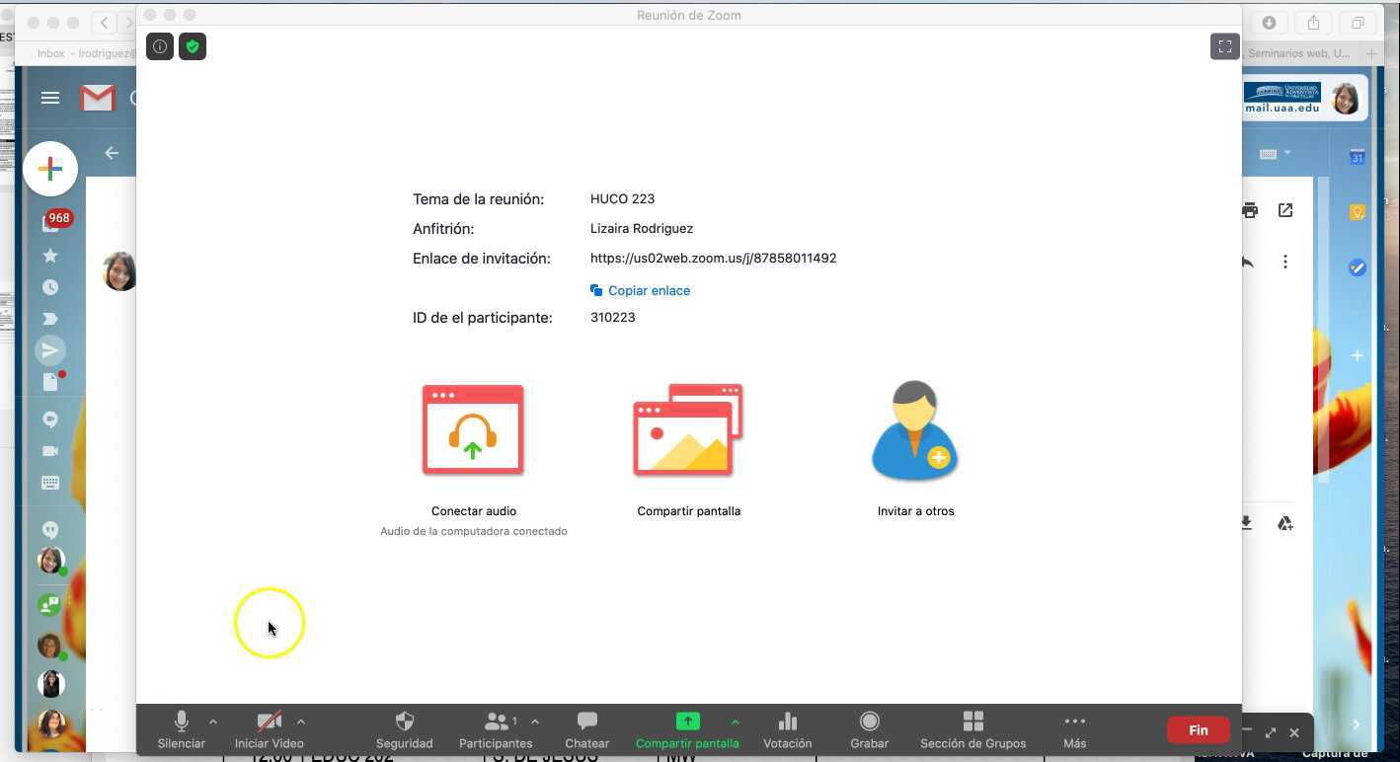Open account avatar in Gmail header
1400x762 pixels.
[x=1345, y=98]
